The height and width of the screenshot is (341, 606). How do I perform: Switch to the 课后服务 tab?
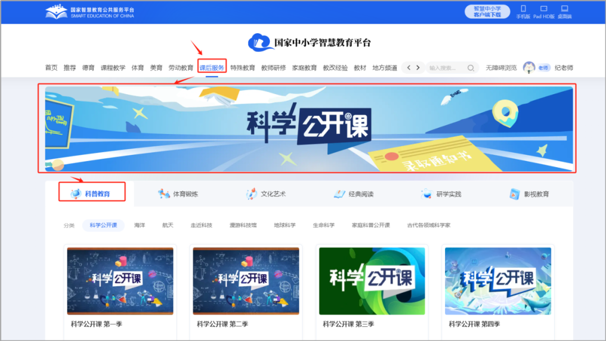[213, 66]
